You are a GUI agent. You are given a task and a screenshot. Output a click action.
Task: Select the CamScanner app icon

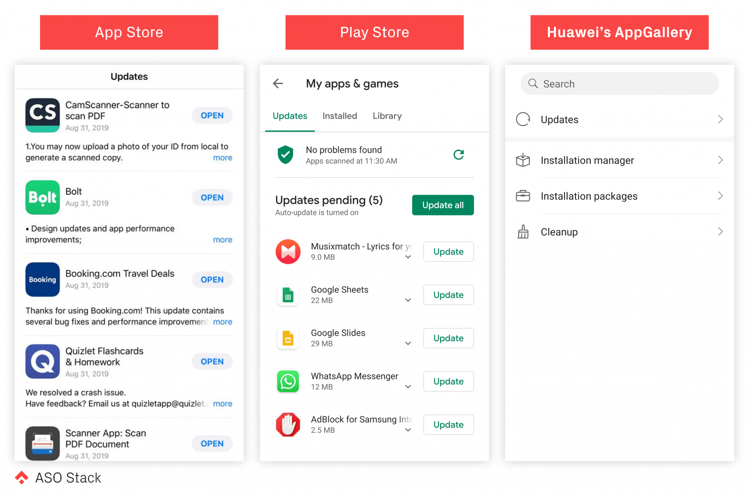[42, 115]
